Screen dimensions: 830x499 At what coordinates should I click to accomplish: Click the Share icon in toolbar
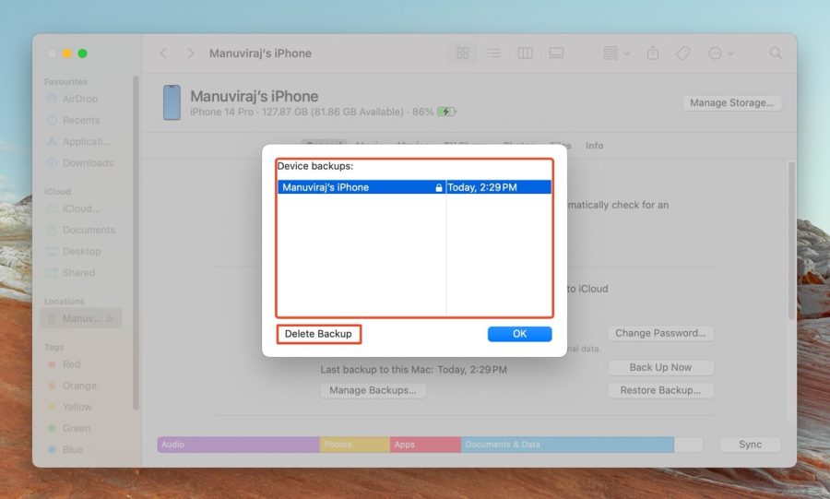(653, 53)
